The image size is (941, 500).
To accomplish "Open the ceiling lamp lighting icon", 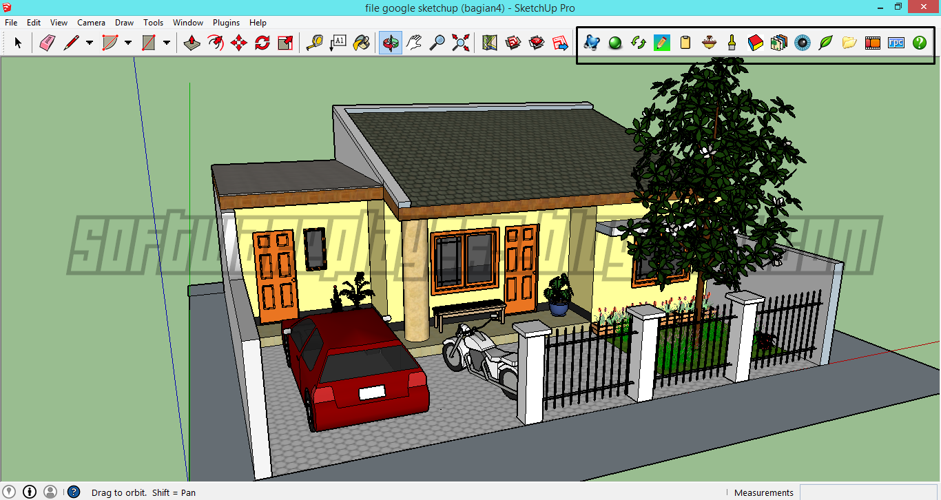I will [x=709, y=43].
